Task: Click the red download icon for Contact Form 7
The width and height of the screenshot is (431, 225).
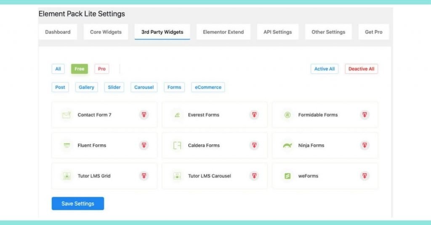Action: click(x=144, y=115)
